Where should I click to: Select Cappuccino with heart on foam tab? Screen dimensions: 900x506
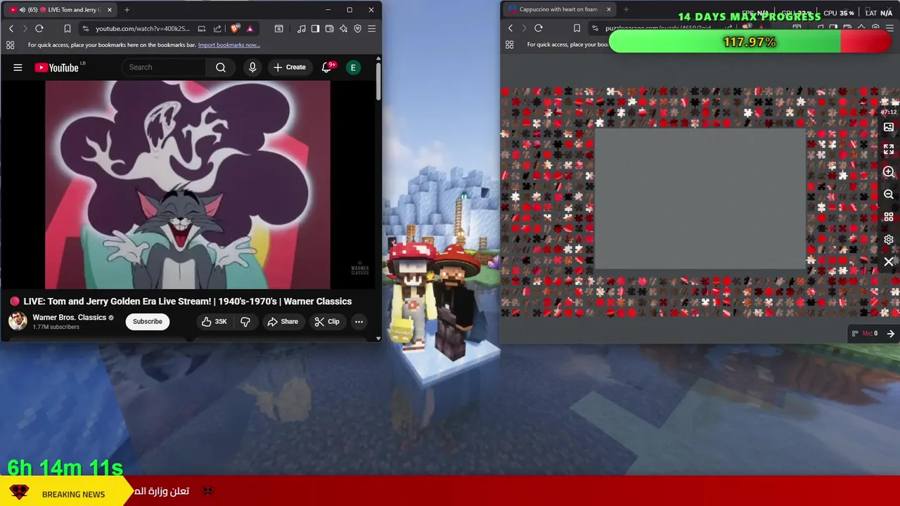(559, 9)
